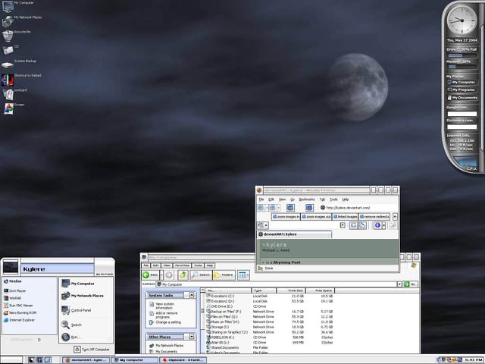Expand All Programs in Start menu
Image resolution: width=485 pixels, height=364 pixels.
point(27,339)
